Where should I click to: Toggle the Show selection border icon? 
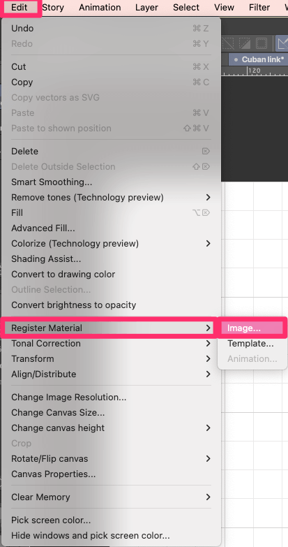tap(262, 43)
